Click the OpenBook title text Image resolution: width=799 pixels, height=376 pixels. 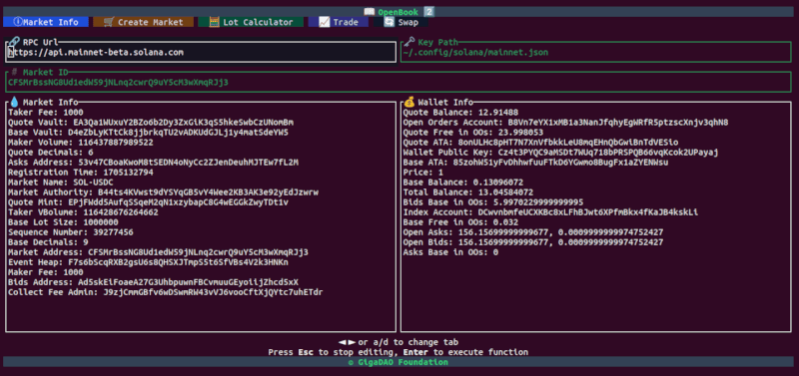click(398, 12)
